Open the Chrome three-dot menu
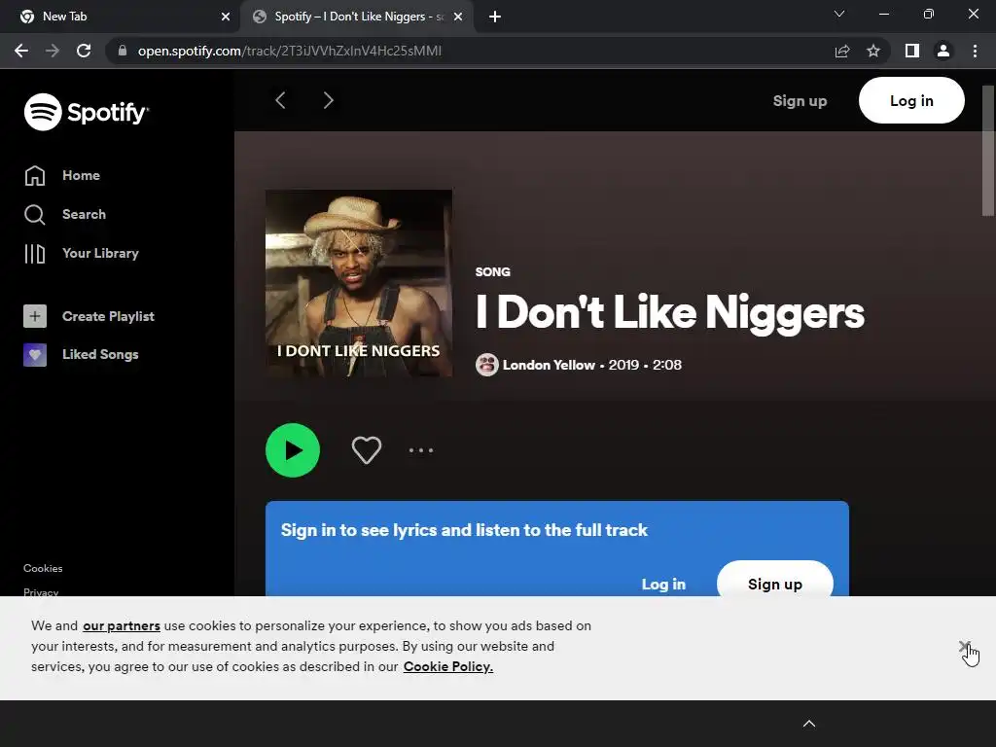The image size is (996, 747). coord(975,51)
